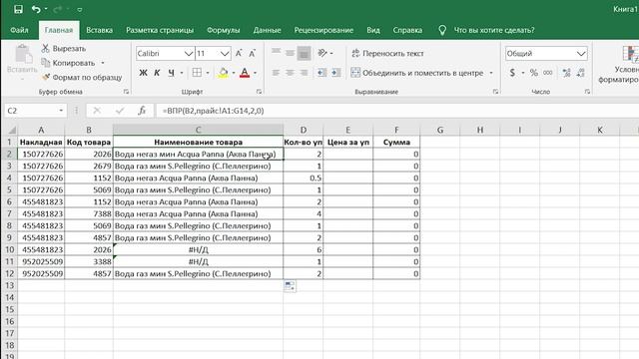Decrease the cell indent
Image resolution: width=639 pixels, height=359 pixels.
321,73
